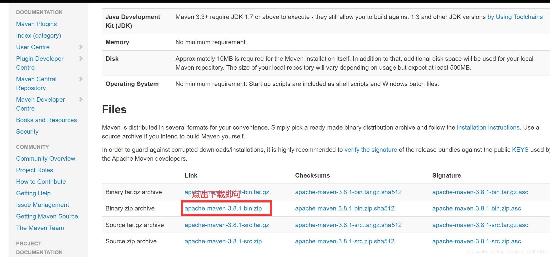Open Plugin Developer Centre link
Image resolution: width=550 pixels, height=257 pixels.
click(x=40, y=63)
